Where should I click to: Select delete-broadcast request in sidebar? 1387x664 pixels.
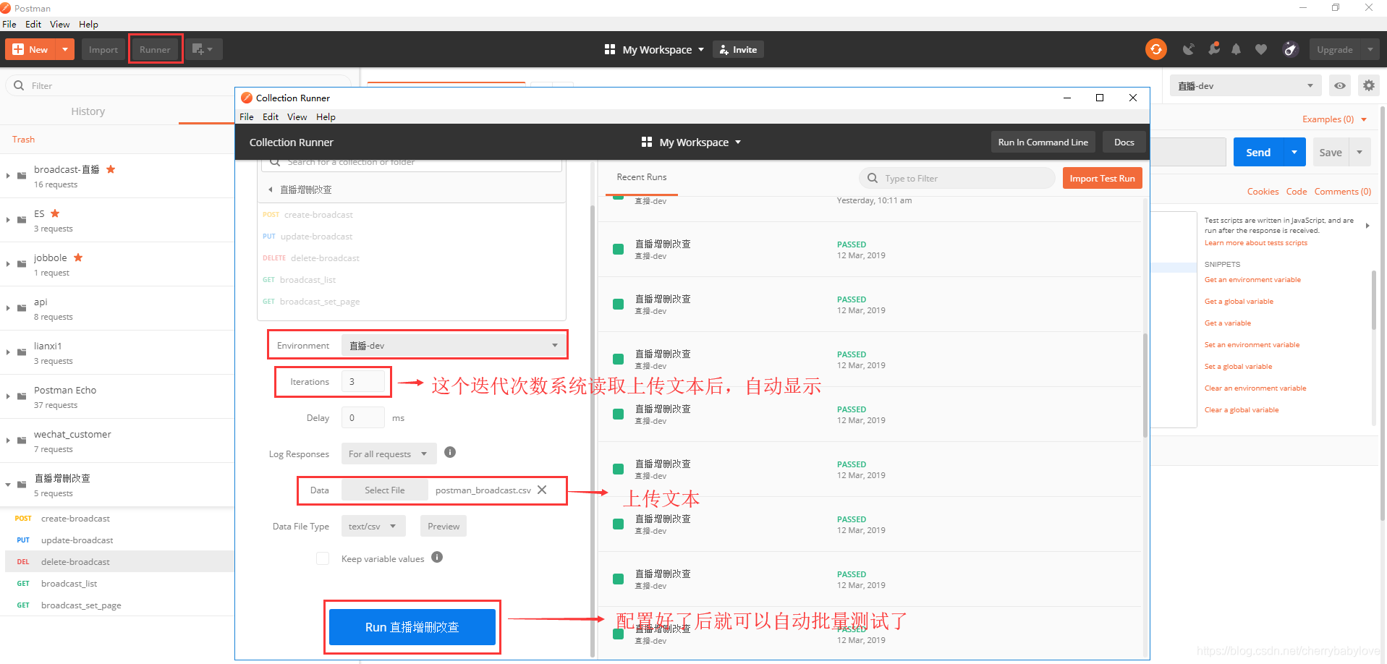(119, 561)
